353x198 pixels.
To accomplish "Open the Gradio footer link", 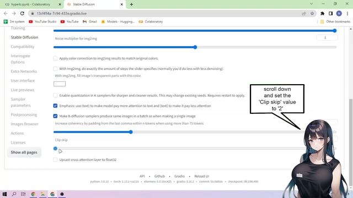I will pos(179,176).
